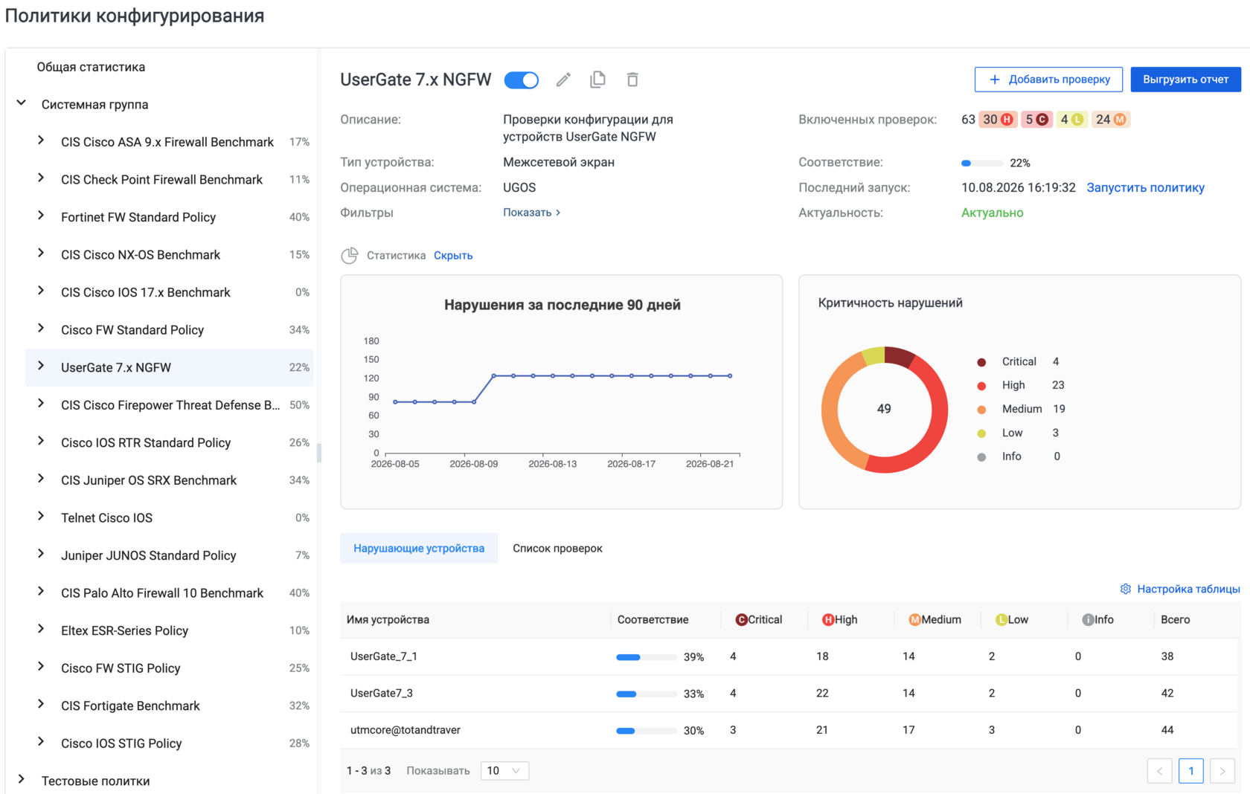Click Скрыть statistics link
Image resolution: width=1250 pixels, height=794 pixels.
tap(453, 256)
